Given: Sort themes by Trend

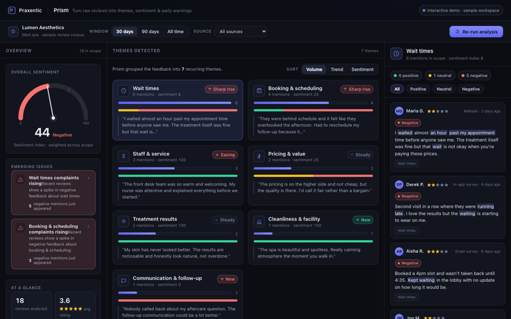Looking at the screenshot, I should [x=337, y=70].
